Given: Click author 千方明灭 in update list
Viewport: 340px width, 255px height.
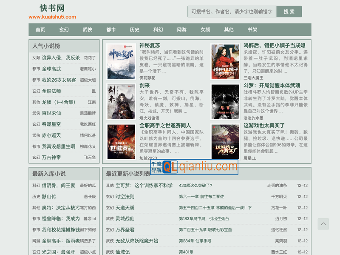Looking at the screenshot, I should pos(279,197).
